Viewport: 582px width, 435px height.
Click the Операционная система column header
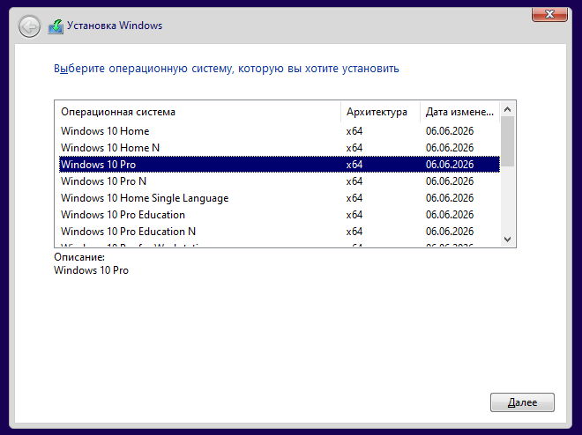pyautogui.click(x=198, y=112)
